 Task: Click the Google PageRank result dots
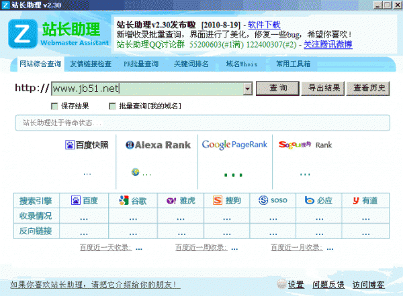coord(233,175)
